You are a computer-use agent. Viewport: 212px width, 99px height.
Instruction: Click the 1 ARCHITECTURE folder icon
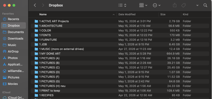pos(36,26)
